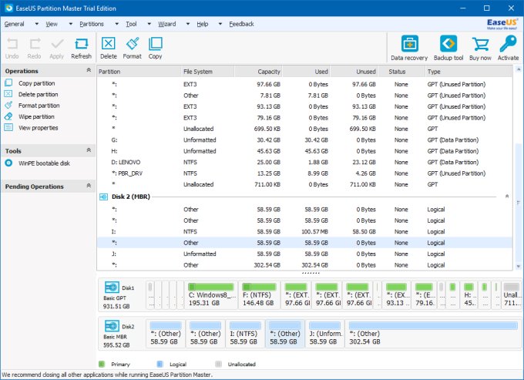Screen dimensions: 524x380
Task: Open the Data recovery tool
Action: 408,47
